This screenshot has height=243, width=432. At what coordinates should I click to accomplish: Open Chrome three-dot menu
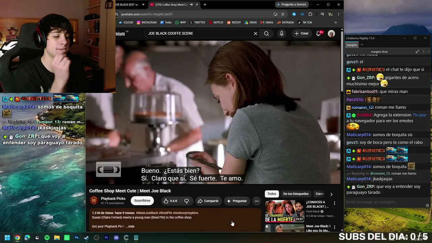(339, 14)
